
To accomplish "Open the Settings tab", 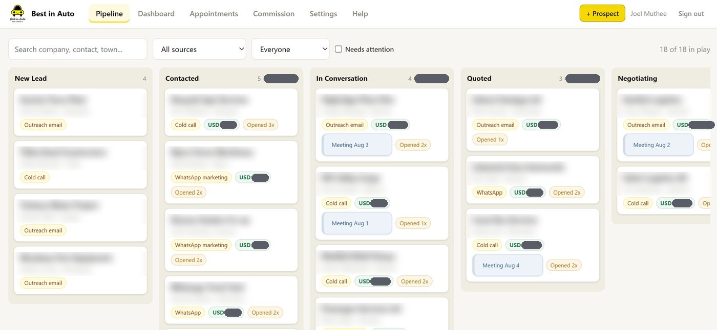I will (x=323, y=14).
